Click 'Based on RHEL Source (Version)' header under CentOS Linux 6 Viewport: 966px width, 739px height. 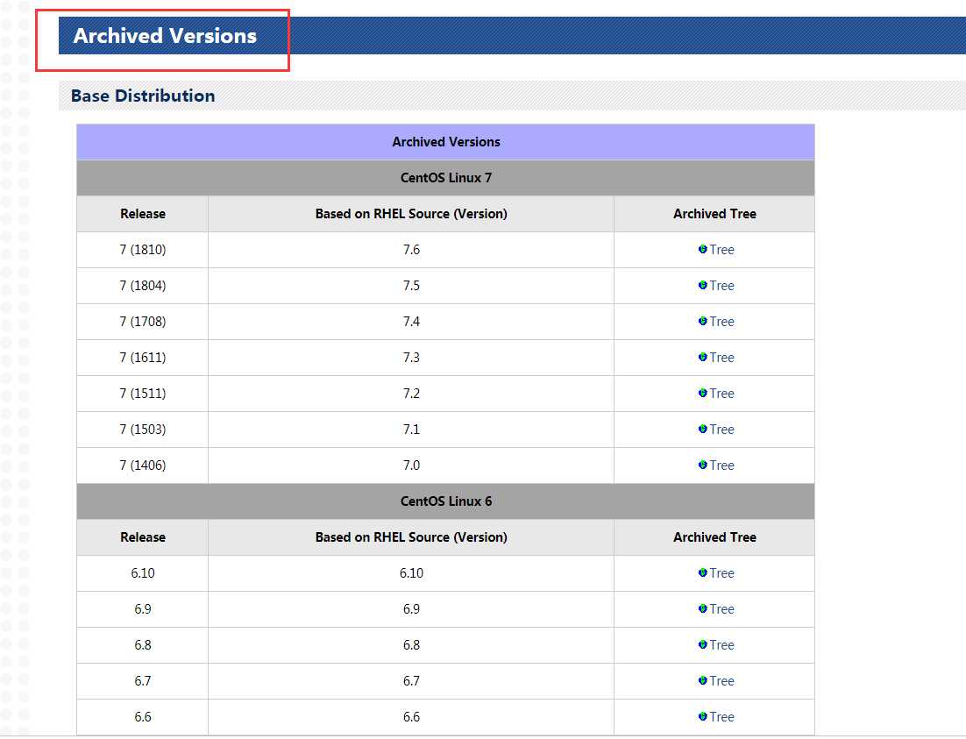pyautogui.click(x=411, y=537)
